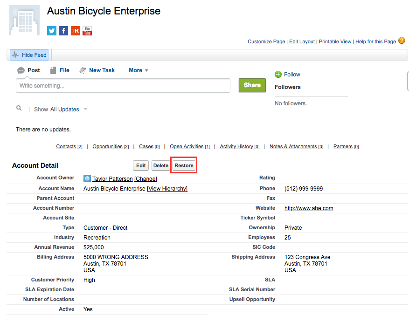Select the New Task publisher tab
409x315 pixels.
click(x=97, y=70)
